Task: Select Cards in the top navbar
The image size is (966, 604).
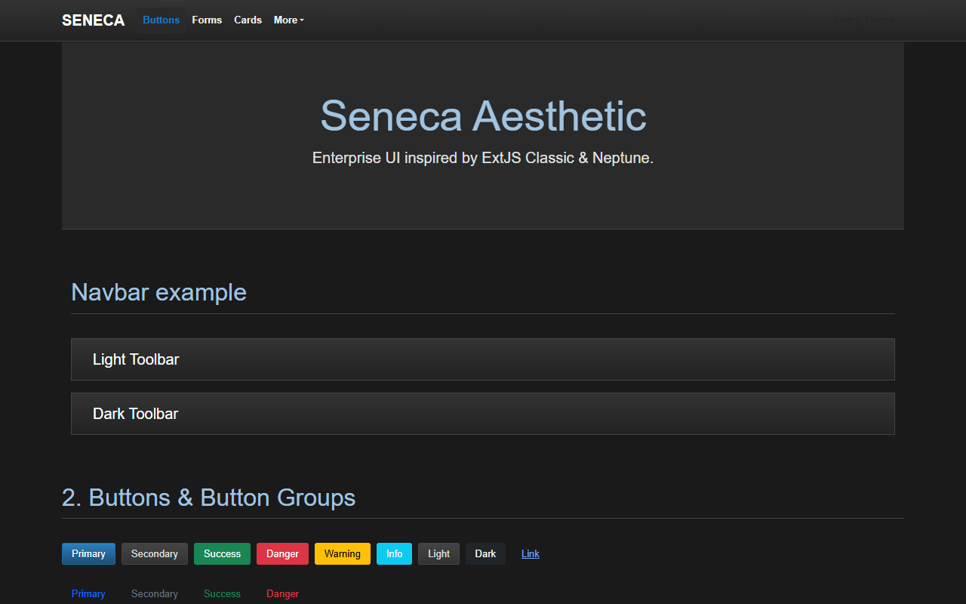Action: tap(248, 20)
